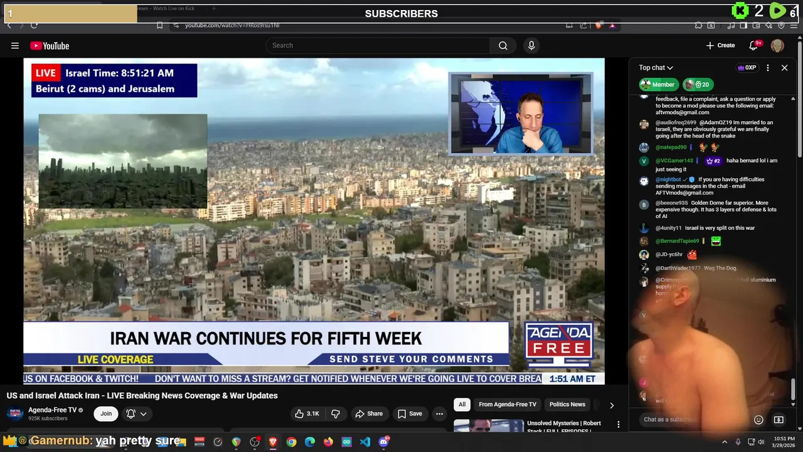Open @natepad90 chat username
Viewport: 803px width, 452px height.
(x=671, y=148)
